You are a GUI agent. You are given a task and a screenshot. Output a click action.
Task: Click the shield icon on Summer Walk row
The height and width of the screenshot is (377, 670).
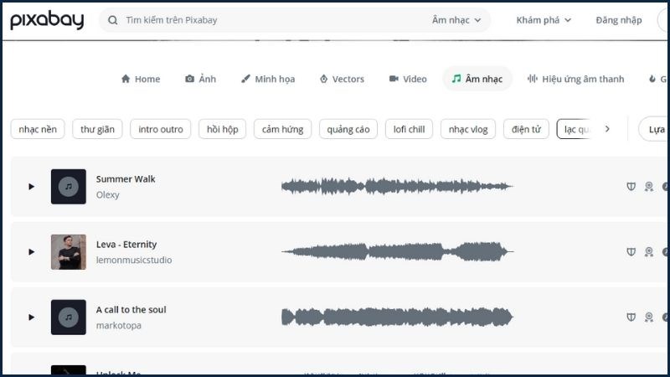[x=631, y=186]
